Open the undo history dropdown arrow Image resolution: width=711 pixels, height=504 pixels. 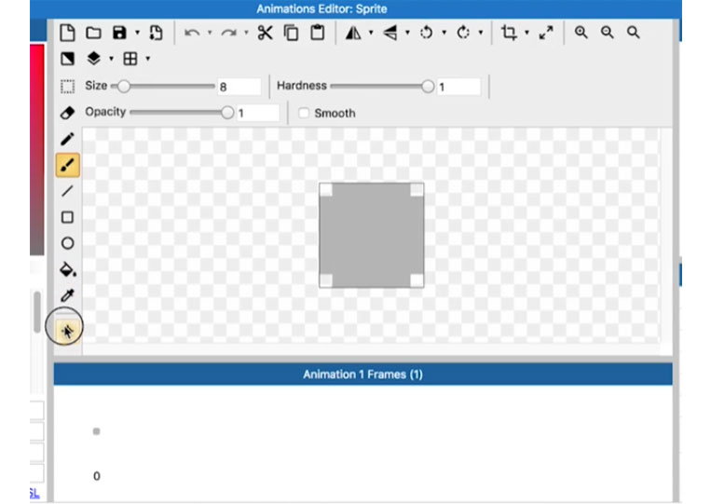pos(210,33)
